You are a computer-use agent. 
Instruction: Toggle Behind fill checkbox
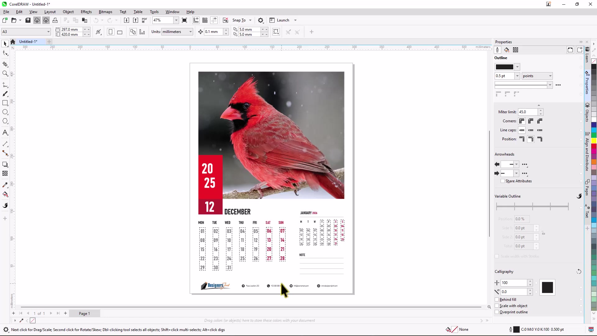(497, 300)
